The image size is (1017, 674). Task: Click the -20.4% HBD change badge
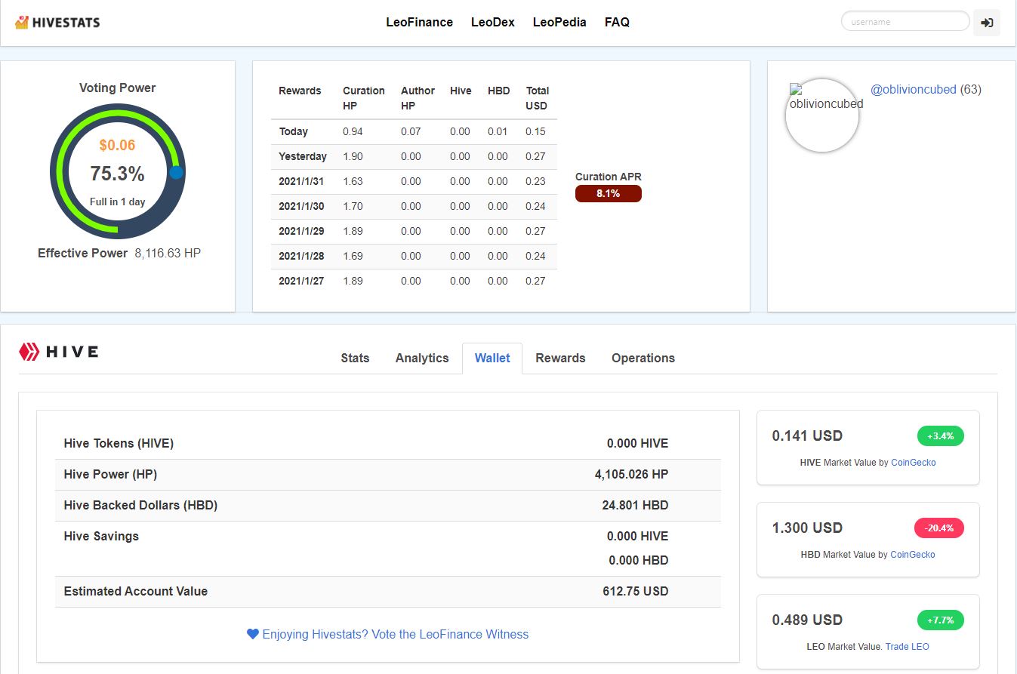click(939, 528)
